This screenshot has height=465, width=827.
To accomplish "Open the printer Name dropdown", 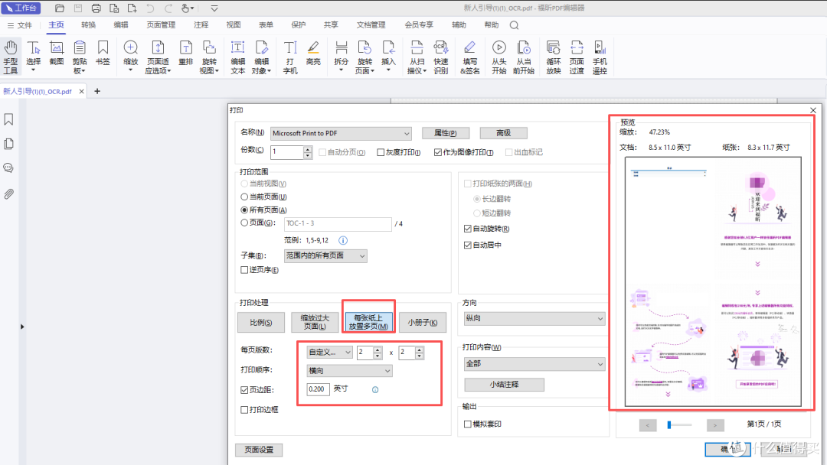I will coord(341,133).
